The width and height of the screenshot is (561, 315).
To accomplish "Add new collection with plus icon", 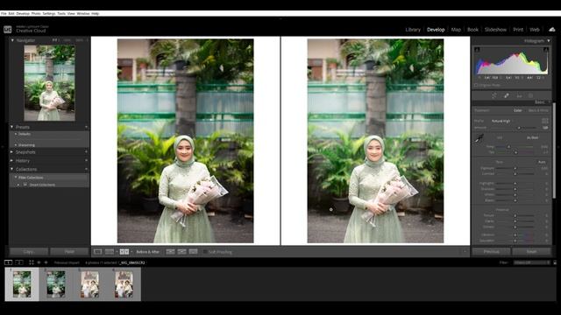I will click(86, 169).
